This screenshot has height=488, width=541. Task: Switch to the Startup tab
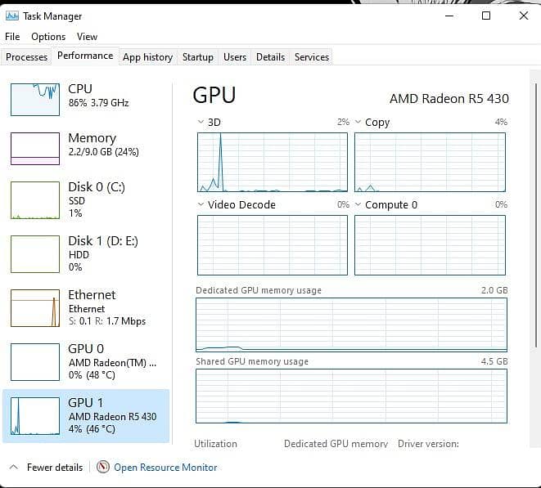(198, 57)
